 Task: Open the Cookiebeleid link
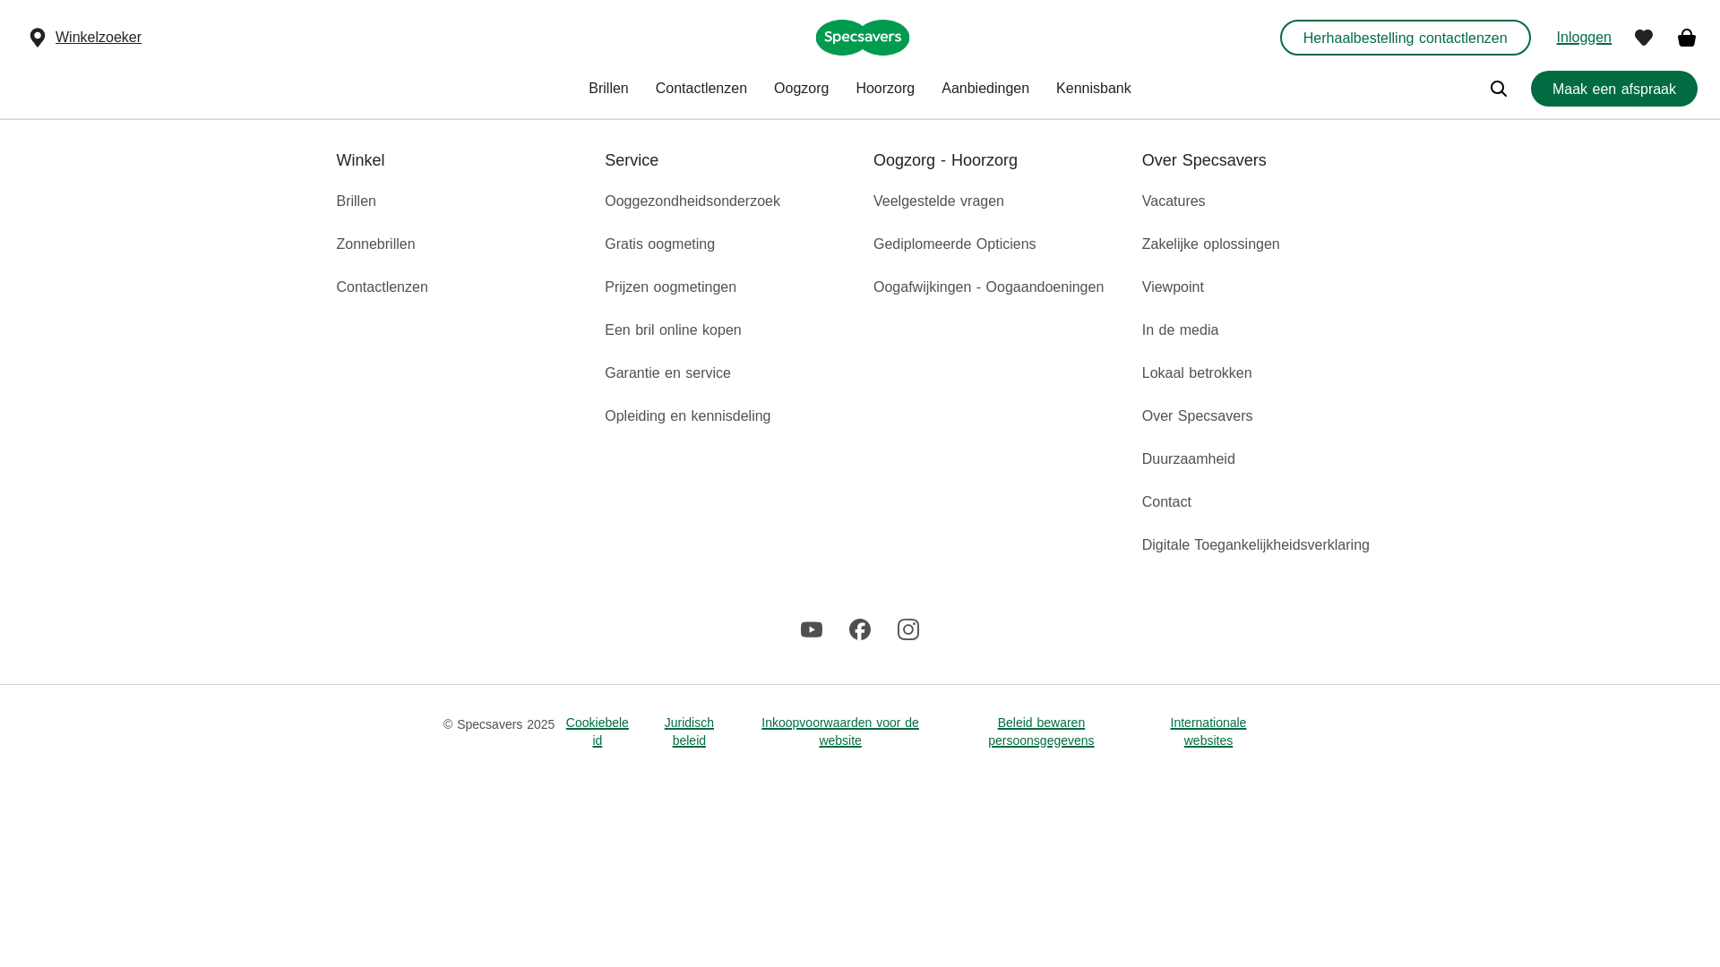coord(598,732)
